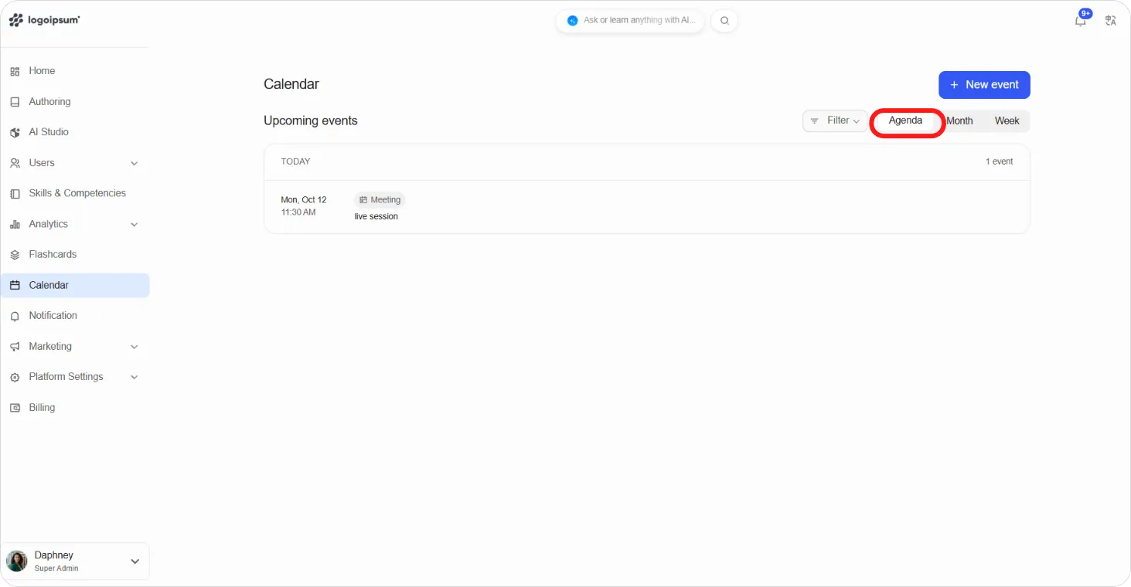The width and height of the screenshot is (1131, 587).
Task: Expand the Analytics submenu chevron
Action: point(135,224)
